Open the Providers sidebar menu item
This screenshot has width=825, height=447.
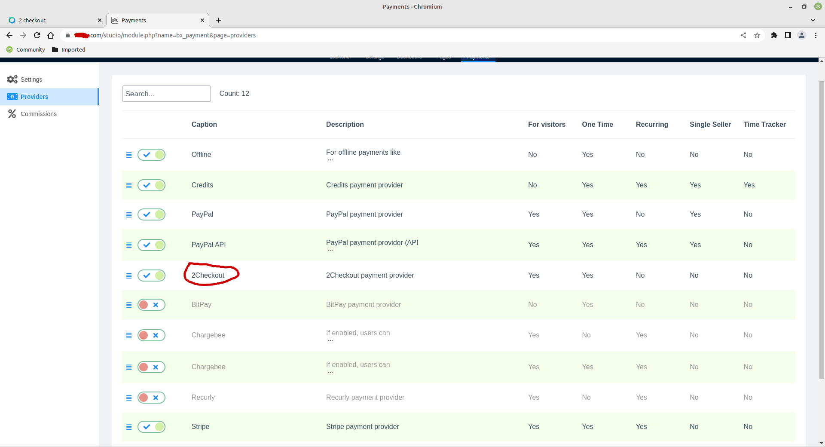pos(34,97)
